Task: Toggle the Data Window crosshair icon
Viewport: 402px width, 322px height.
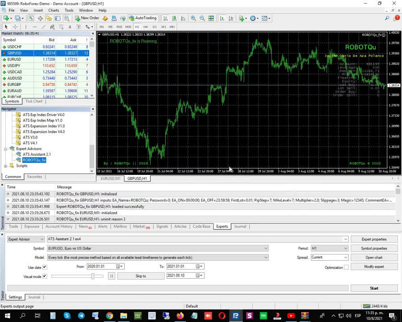Action: tap(40, 18)
